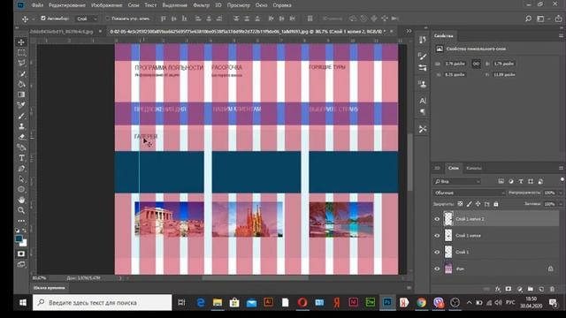Open the workspace switcher icon
Image resolution: width=566 pixels, height=318 pixels.
pos(540,19)
